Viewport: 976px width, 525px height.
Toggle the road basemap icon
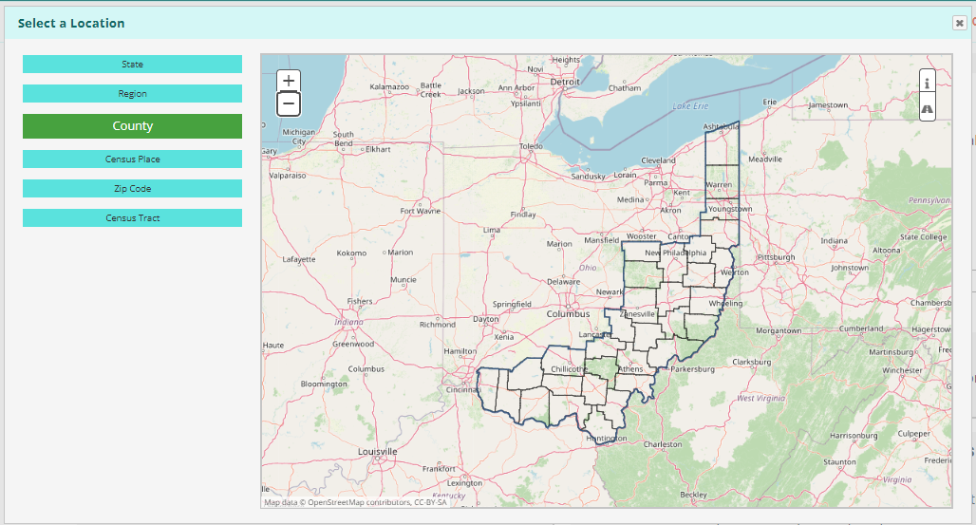(927, 109)
